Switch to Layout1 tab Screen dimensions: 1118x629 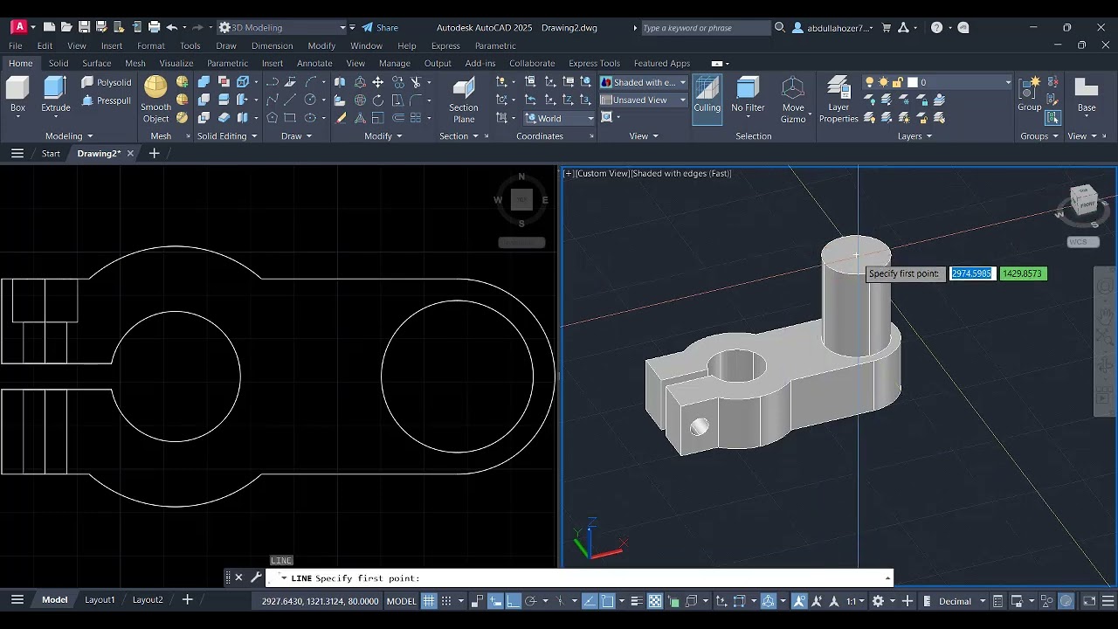(100, 600)
